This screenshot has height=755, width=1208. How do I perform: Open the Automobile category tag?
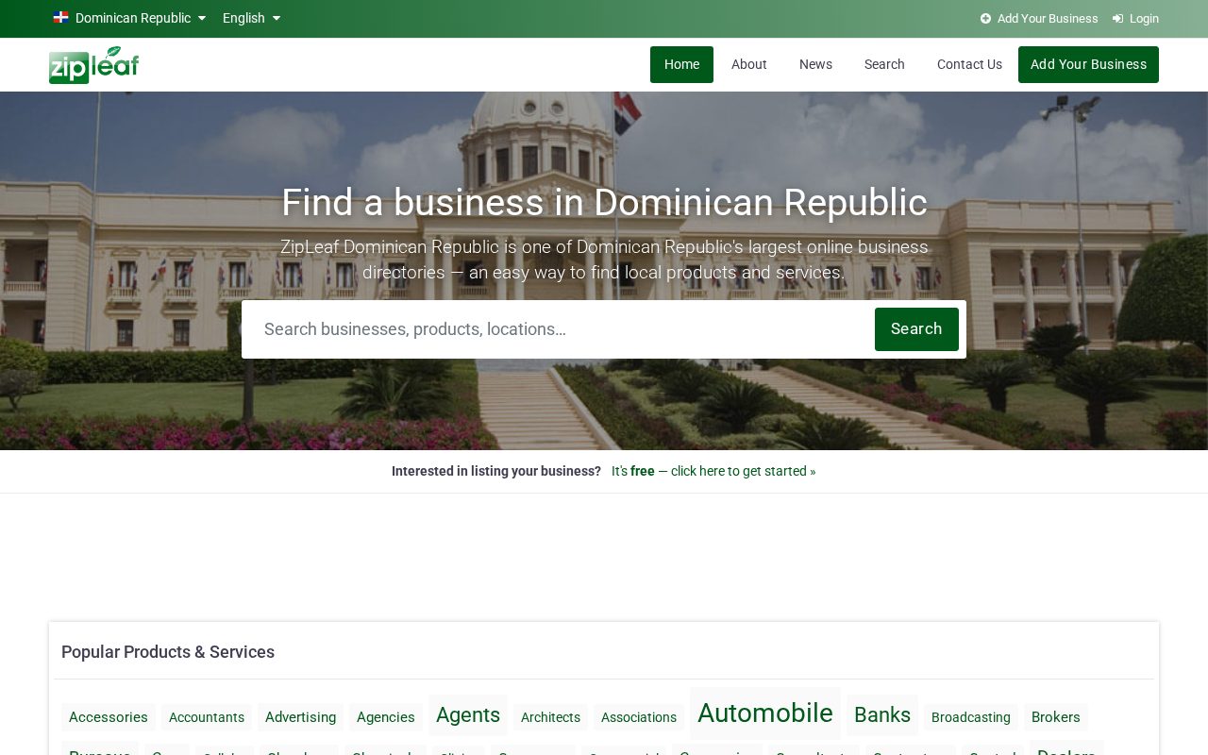(765, 713)
